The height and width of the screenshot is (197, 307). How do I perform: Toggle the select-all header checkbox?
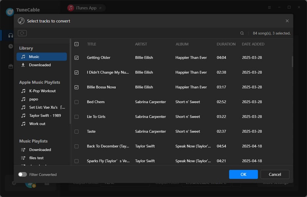76,44
